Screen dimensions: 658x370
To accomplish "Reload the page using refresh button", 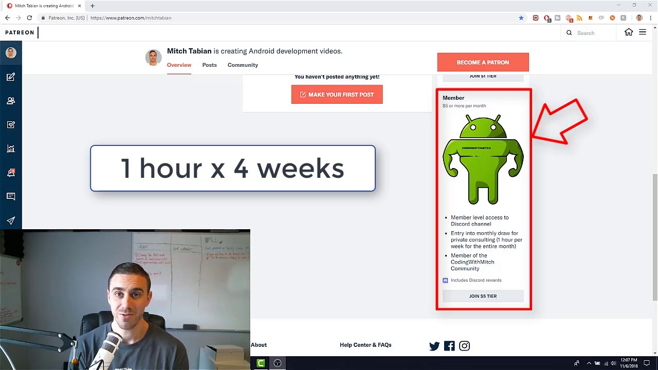I will pyautogui.click(x=29, y=18).
